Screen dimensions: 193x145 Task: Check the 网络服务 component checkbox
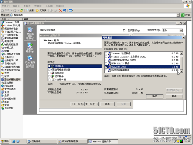[x=49, y=66]
